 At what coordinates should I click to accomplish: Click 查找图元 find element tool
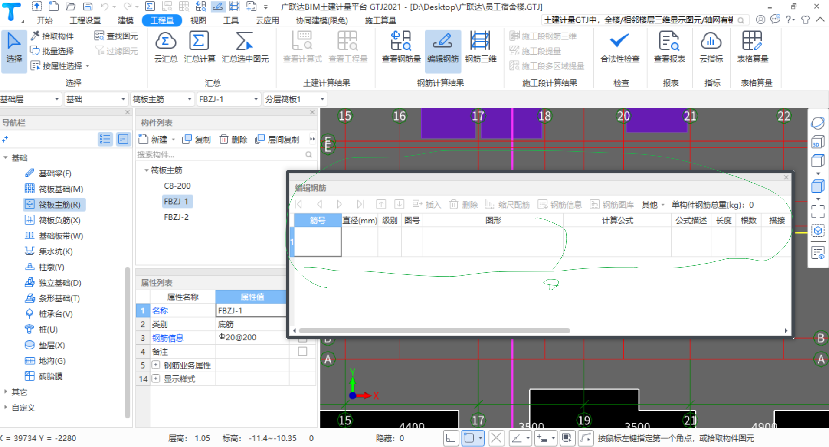click(116, 36)
